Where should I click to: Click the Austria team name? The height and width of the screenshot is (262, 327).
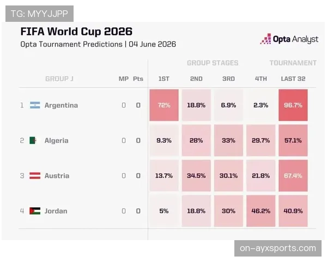[x=57, y=176]
